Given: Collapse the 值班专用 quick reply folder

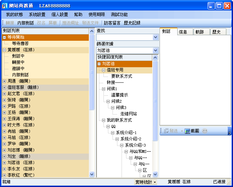Looking at the screenshot, I should [x=104, y=70].
